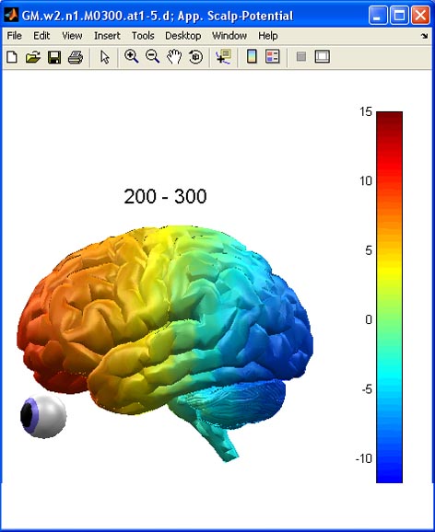Image resolution: width=435 pixels, height=532 pixels.
Task: Select the Edit Plot arrow tool
Action: [105, 57]
